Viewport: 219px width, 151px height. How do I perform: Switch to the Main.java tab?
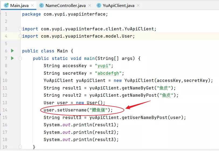(19, 5)
